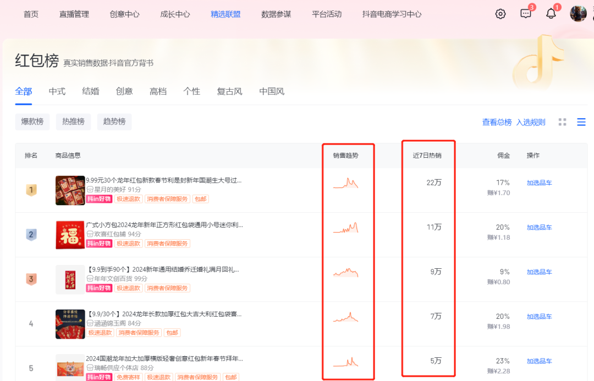Screen dimensions: 594x381
Task: Toggle the 趋势榜 filter chip
Action: click(x=114, y=122)
